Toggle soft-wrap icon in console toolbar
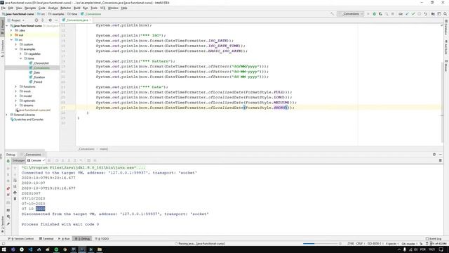449x253 pixels. (x=15, y=181)
